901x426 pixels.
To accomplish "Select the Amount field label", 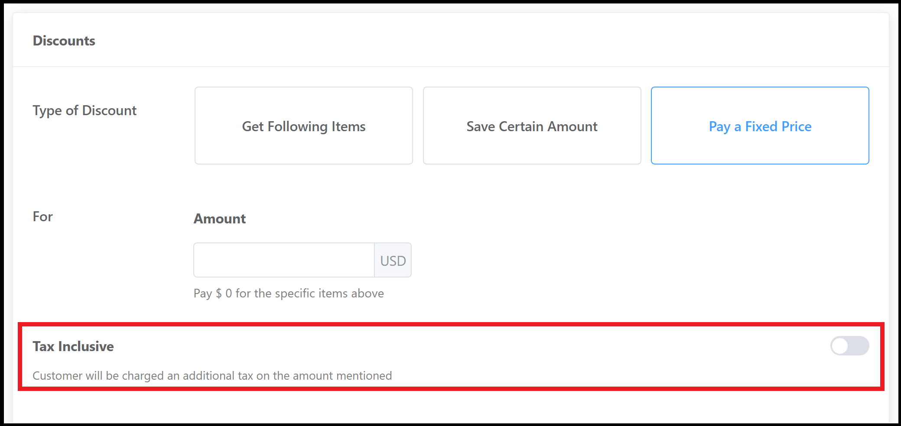I will [219, 219].
